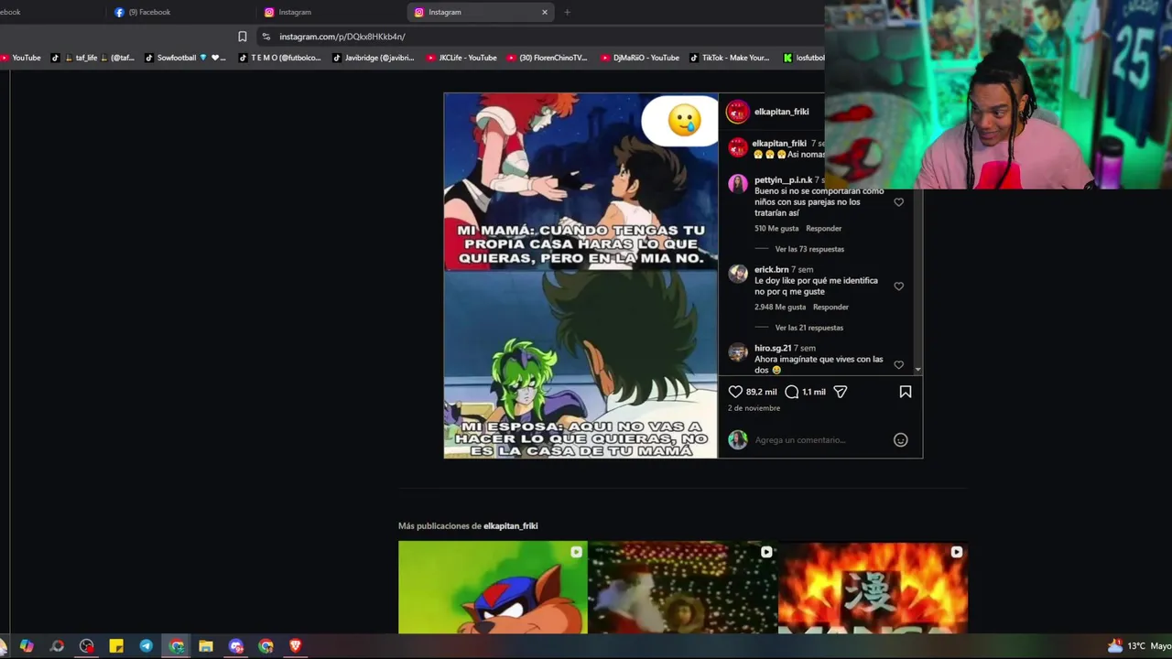
Task: Open the middle dark video post thumbnail
Action: [x=683, y=588]
